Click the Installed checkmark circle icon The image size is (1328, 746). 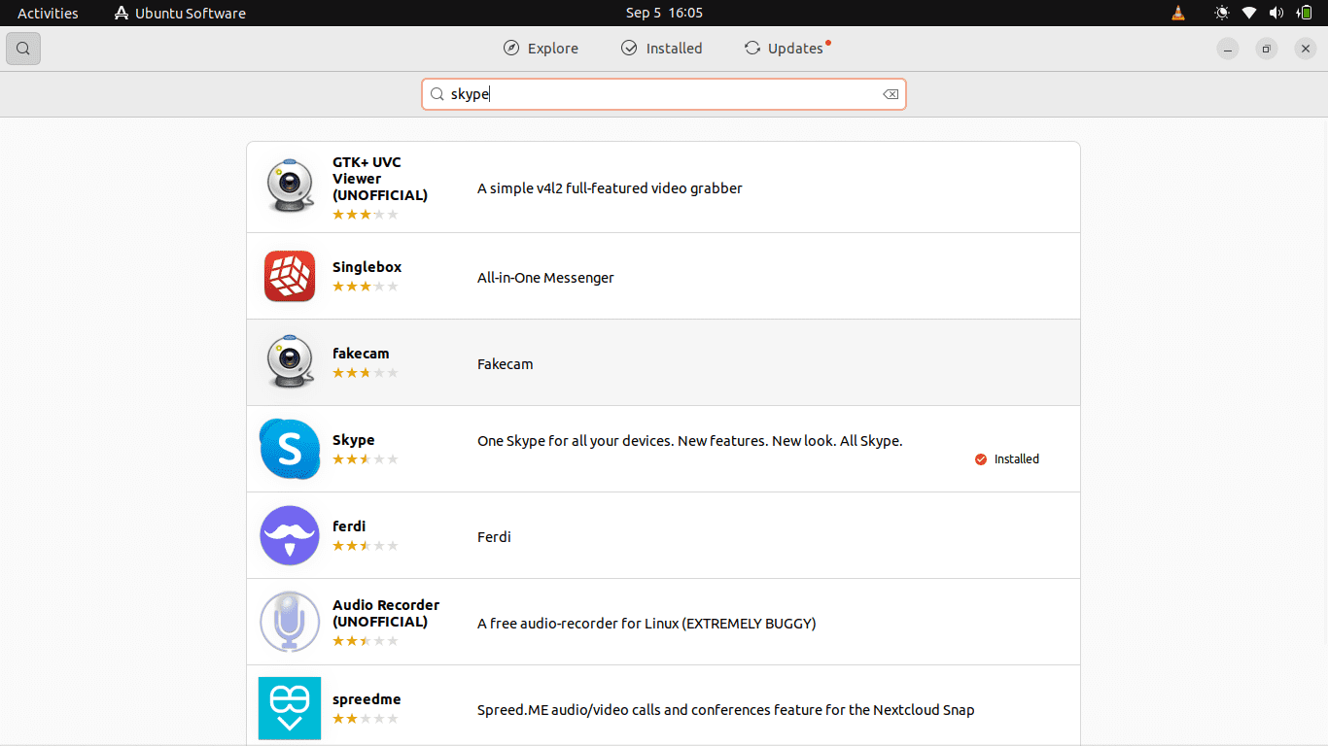pyautogui.click(x=629, y=48)
